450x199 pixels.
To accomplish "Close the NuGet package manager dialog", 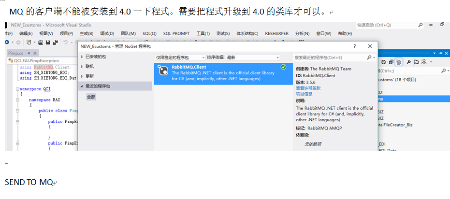I will click(370, 46).
